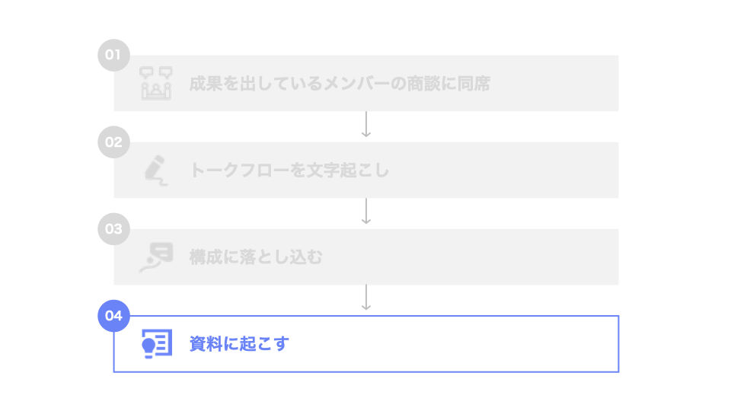This screenshot has height=411, width=731.
Task: Click the 03 step number badge
Action: [x=114, y=228]
